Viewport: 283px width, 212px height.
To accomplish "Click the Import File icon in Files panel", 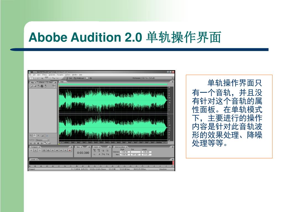I will pyautogui.click(x=31, y=86).
